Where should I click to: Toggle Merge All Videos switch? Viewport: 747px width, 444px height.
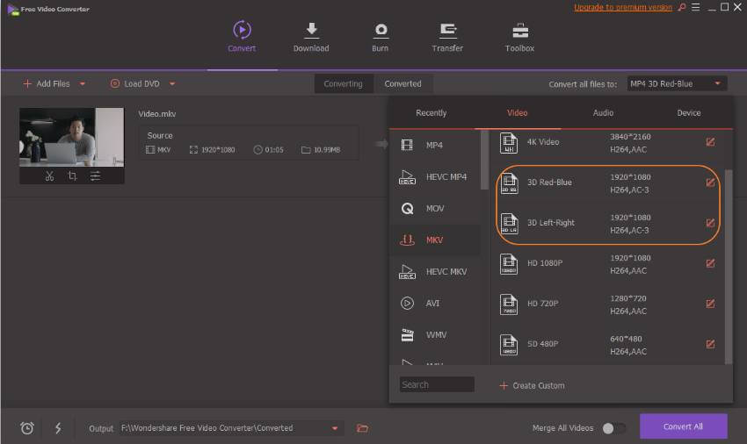point(613,428)
